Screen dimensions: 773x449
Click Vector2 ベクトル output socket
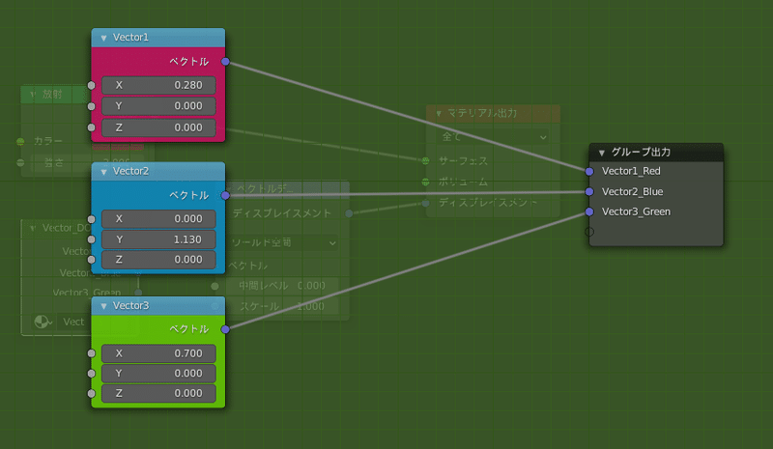tap(225, 196)
